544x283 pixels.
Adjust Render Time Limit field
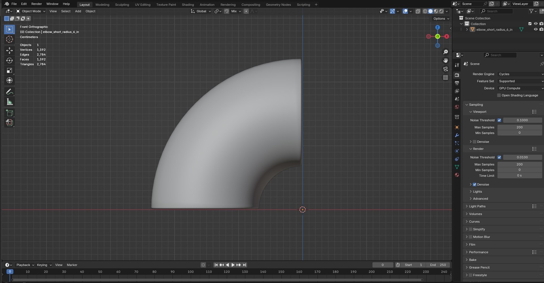(520, 176)
